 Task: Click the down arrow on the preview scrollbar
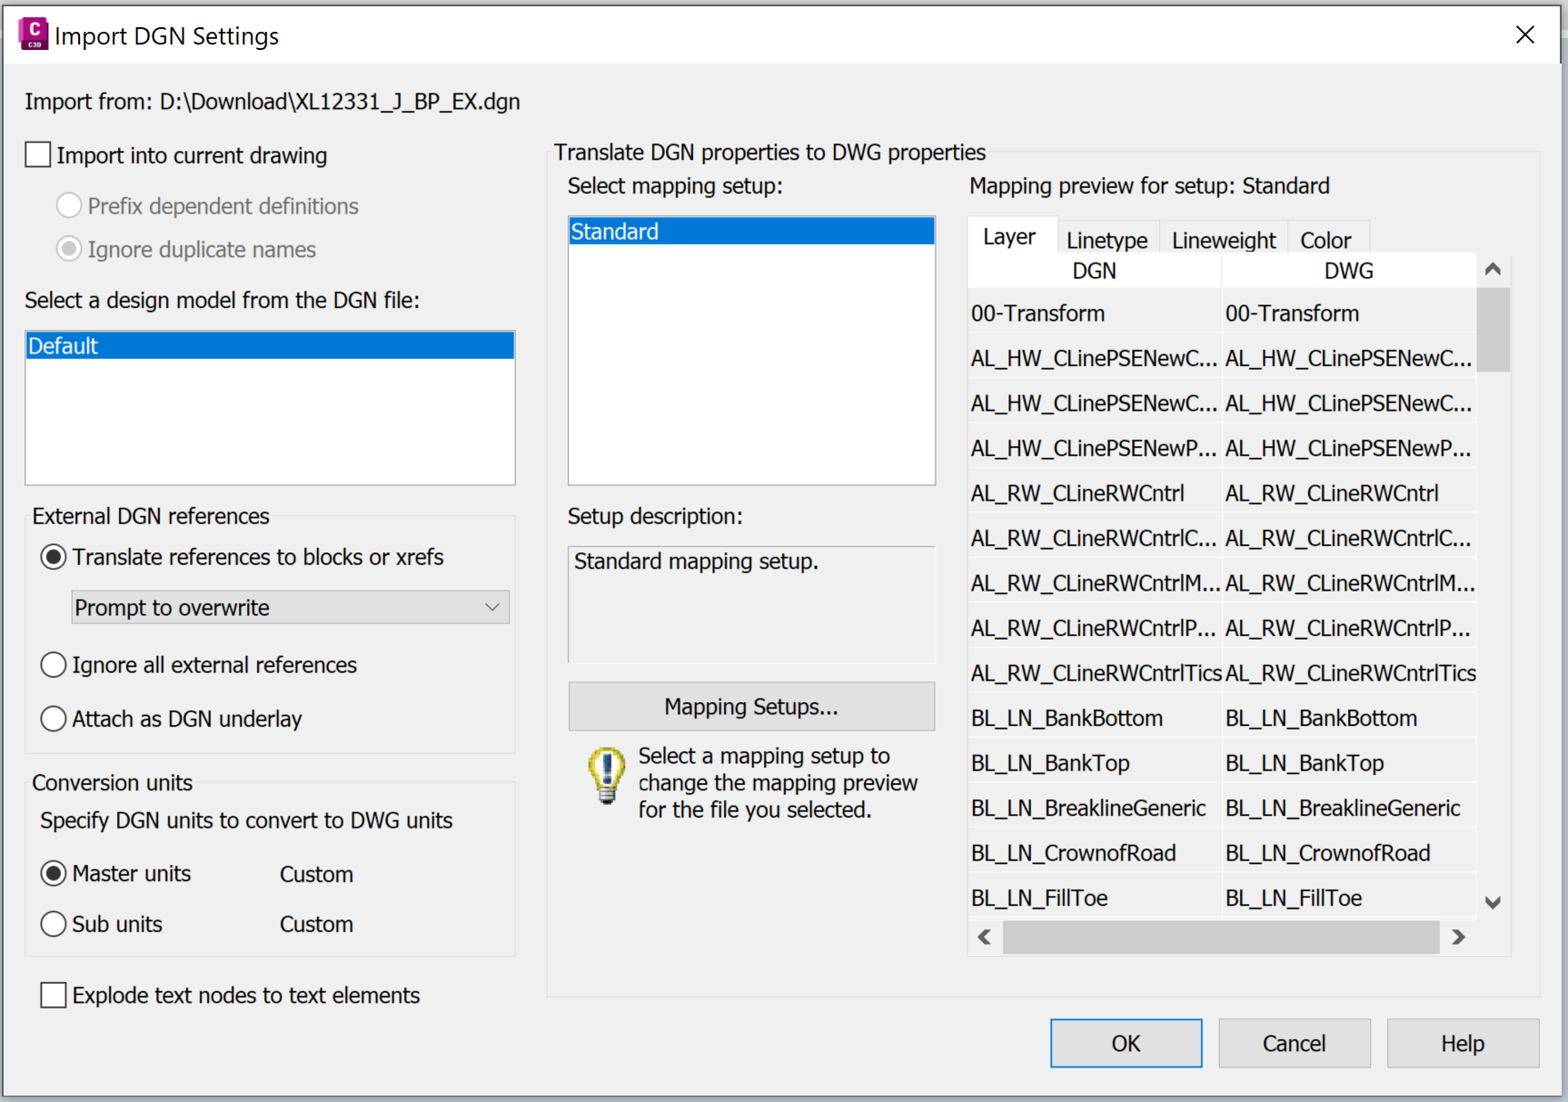1493,901
